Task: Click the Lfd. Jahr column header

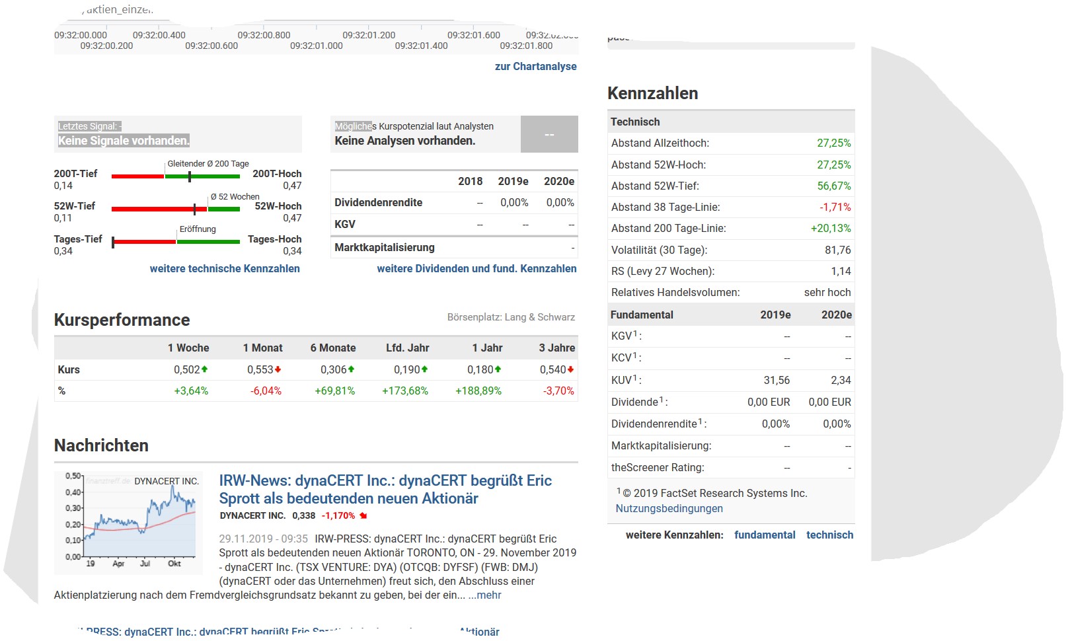Action: [408, 348]
